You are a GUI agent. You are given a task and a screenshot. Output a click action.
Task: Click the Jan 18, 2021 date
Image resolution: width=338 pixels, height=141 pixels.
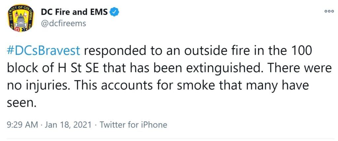tap(67, 125)
